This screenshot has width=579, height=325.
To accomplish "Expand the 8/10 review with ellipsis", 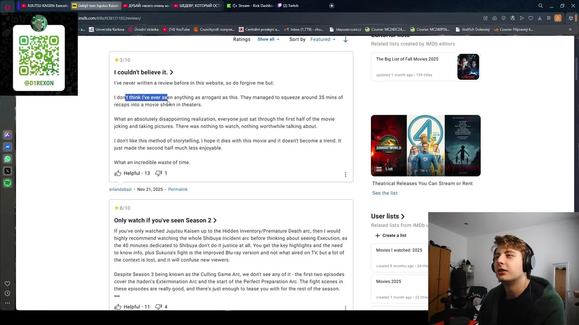I will 117,296.
